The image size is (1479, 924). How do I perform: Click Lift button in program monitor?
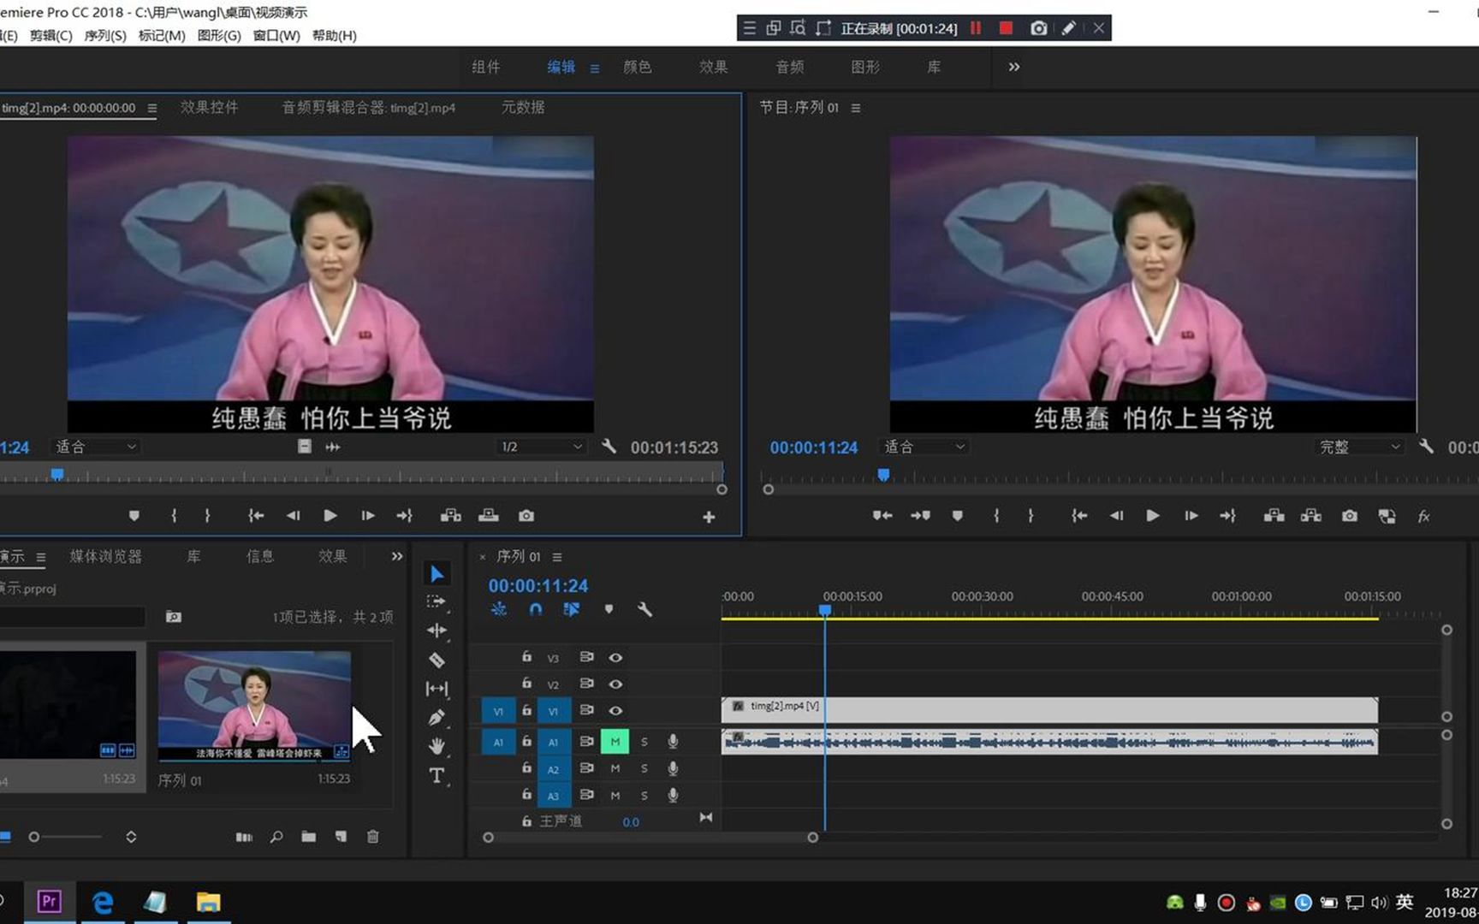pyautogui.click(x=1274, y=516)
